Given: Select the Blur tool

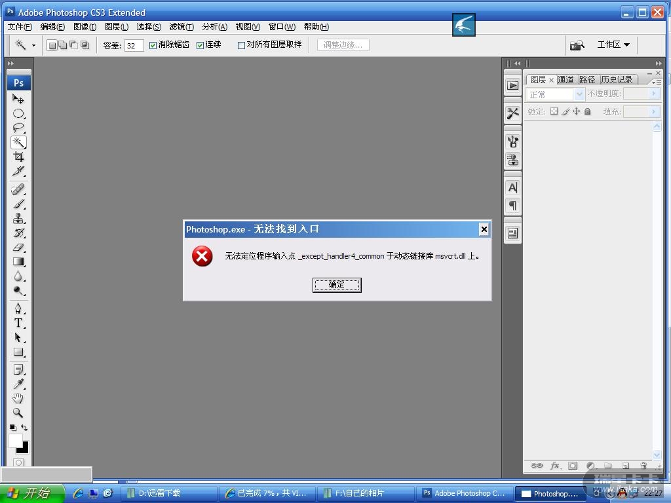Looking at the screenshot, I should pyautogui.click(x=18, y=276).
